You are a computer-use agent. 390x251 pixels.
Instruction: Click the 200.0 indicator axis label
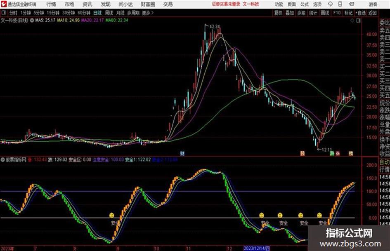coord(372,165)
